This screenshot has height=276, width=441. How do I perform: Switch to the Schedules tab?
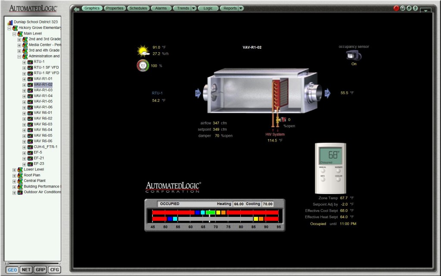[x=138, y=8]
